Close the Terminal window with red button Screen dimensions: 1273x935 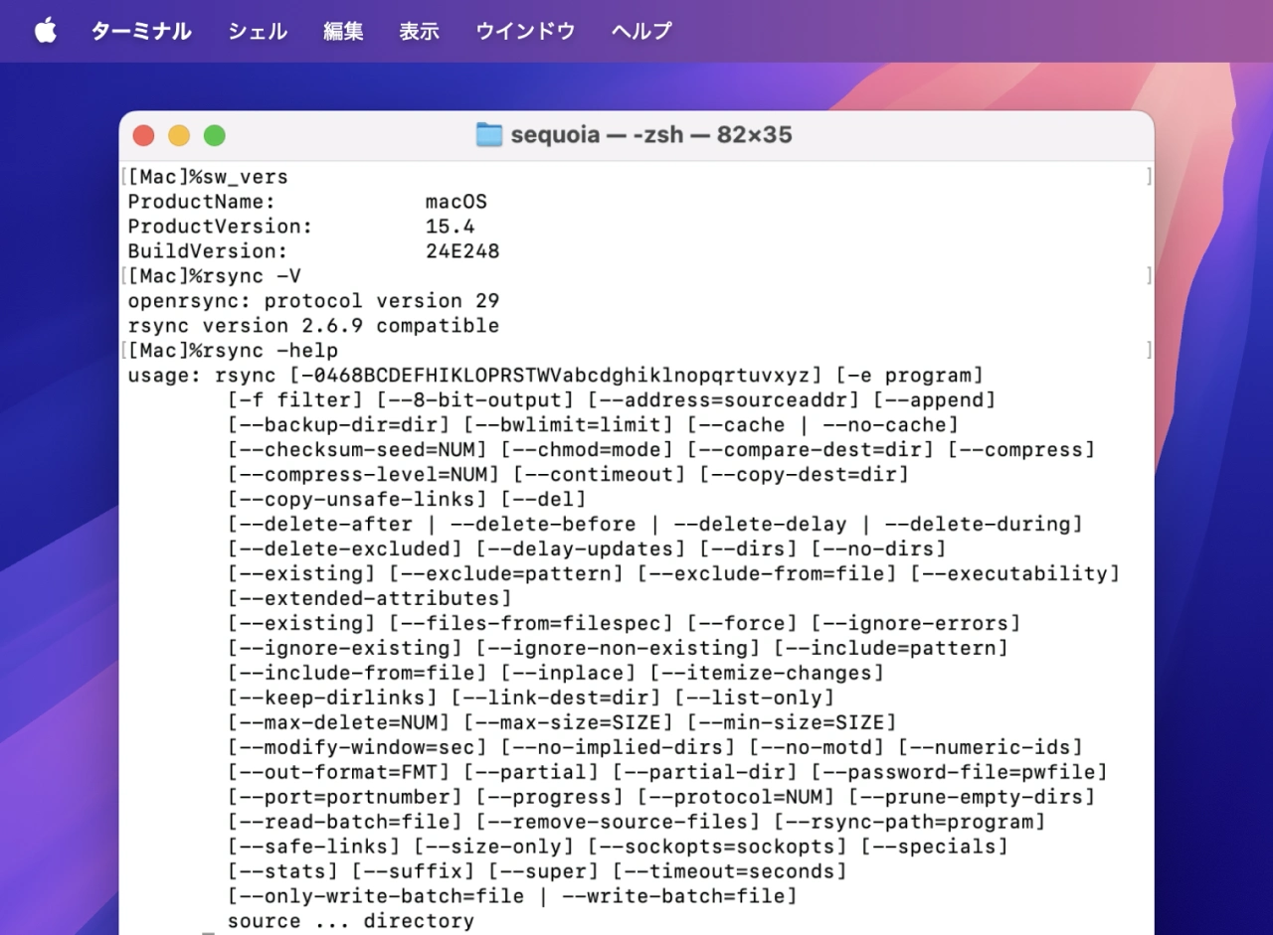pos(143,135)
